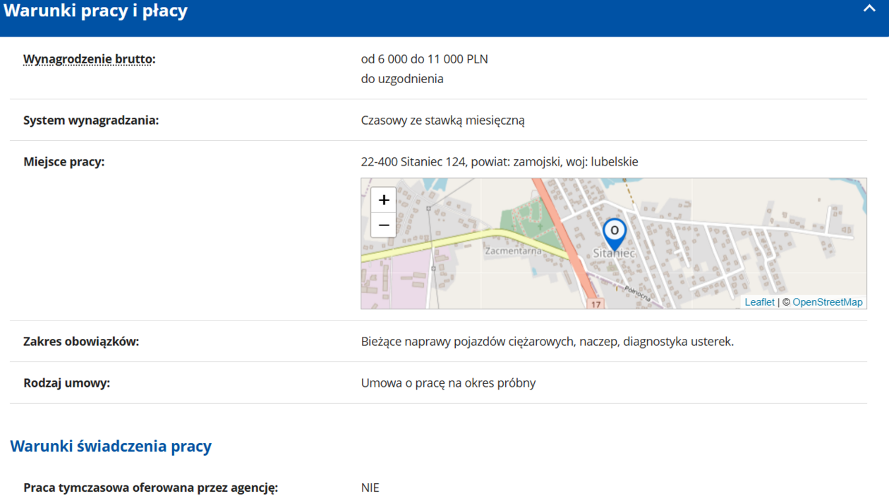Click the salary range od 6 000 do 11 000 PLN
This screenshot has height=503, width=889.
424,59
